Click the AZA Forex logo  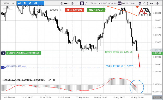tap(145, 12)
